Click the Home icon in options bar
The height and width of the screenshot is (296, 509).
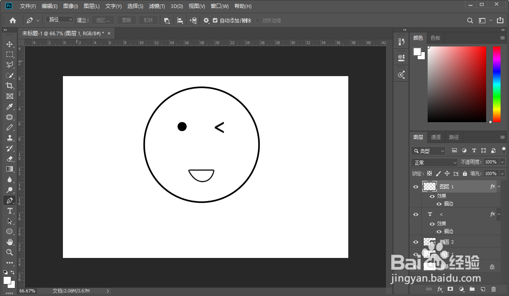point(13,20)
